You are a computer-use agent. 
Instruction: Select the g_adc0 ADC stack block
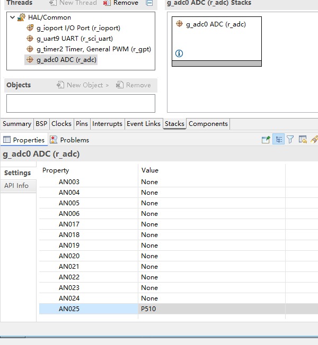coord(217,41)
